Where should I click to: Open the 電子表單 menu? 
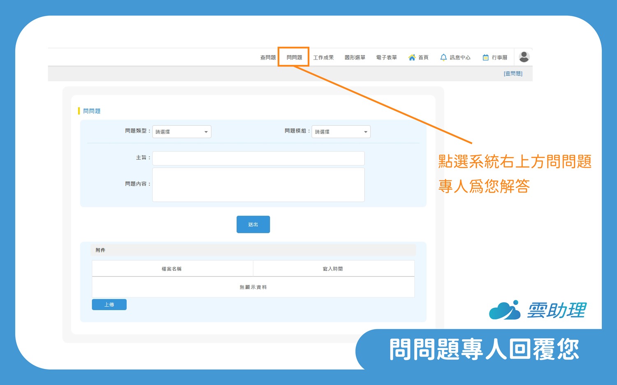[387, 58]
